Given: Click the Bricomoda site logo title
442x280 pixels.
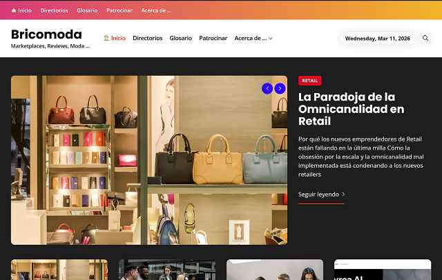Looking at the screenshot, I should click(x=46, y=34).
